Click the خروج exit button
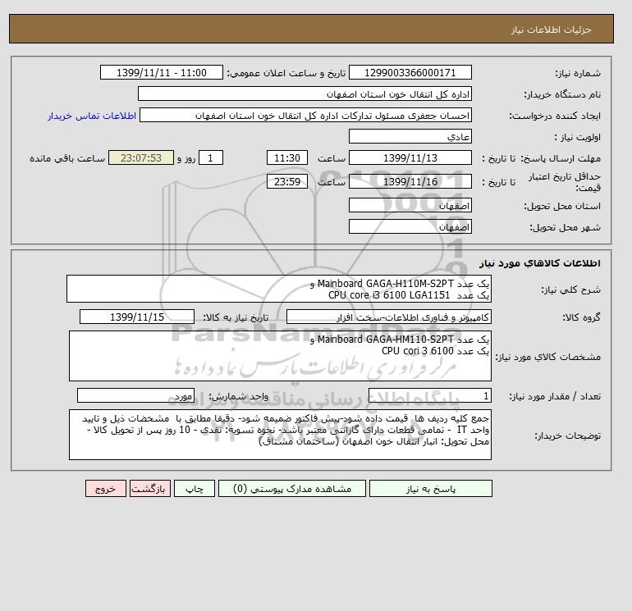Screen dimensions: 632x611 pyautogui.click(x=106, y=488)
